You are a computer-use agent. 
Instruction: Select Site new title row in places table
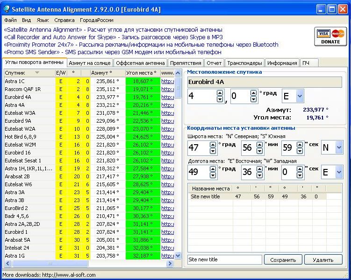pyautogui.click(x=258, y=196)
